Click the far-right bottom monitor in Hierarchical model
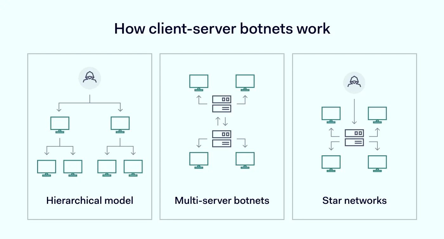 click(x=133, y=168)
